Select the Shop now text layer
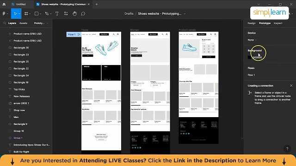 [x=19, y=110]
